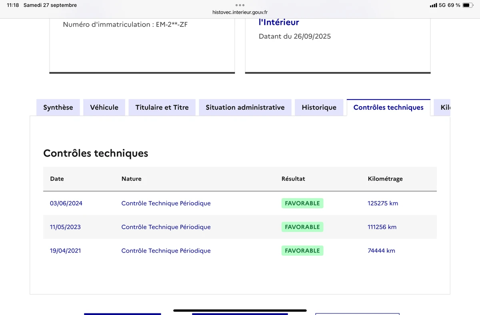Tap the three-dot multitasking icon at top
The width and height of the screenshot is (480, 315).
click(x=240, y=5)
